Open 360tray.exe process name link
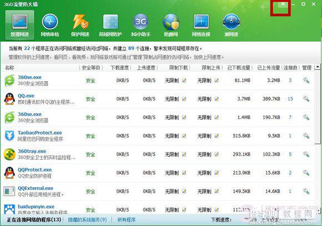The height and width of the screenshot is (226, 322). coord(32,151)
